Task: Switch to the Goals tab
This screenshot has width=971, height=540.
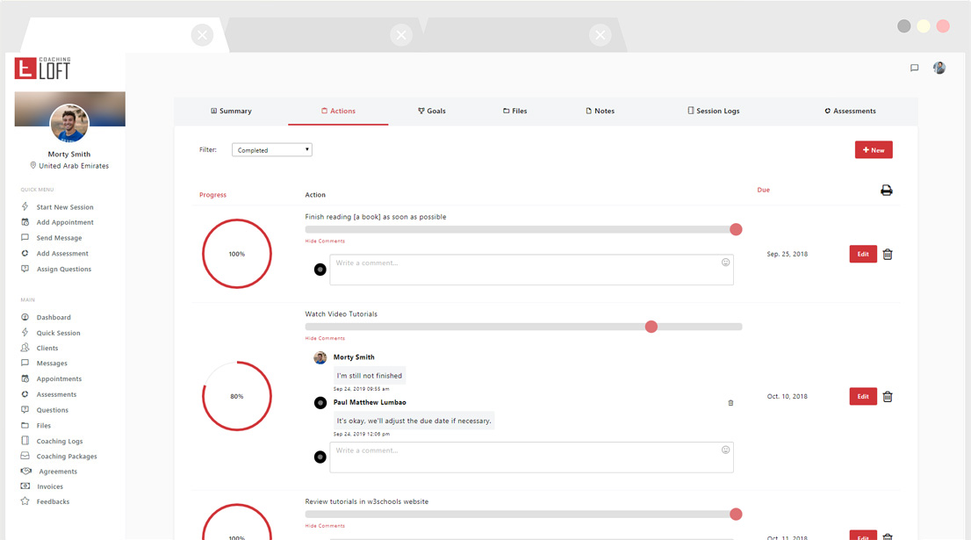Action: tap(432, 112)
